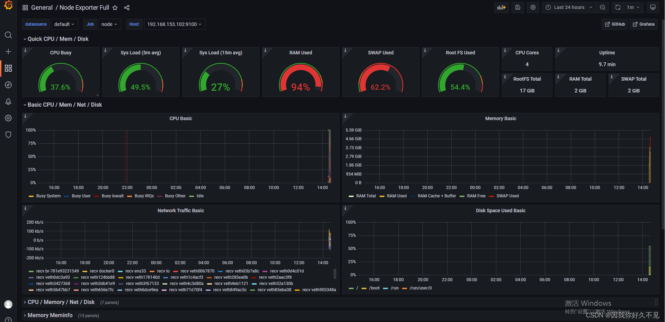The height and width of the screenshot is (322, 665).
Task: Click the Node Exporter Full title
Action: (84, 8)
